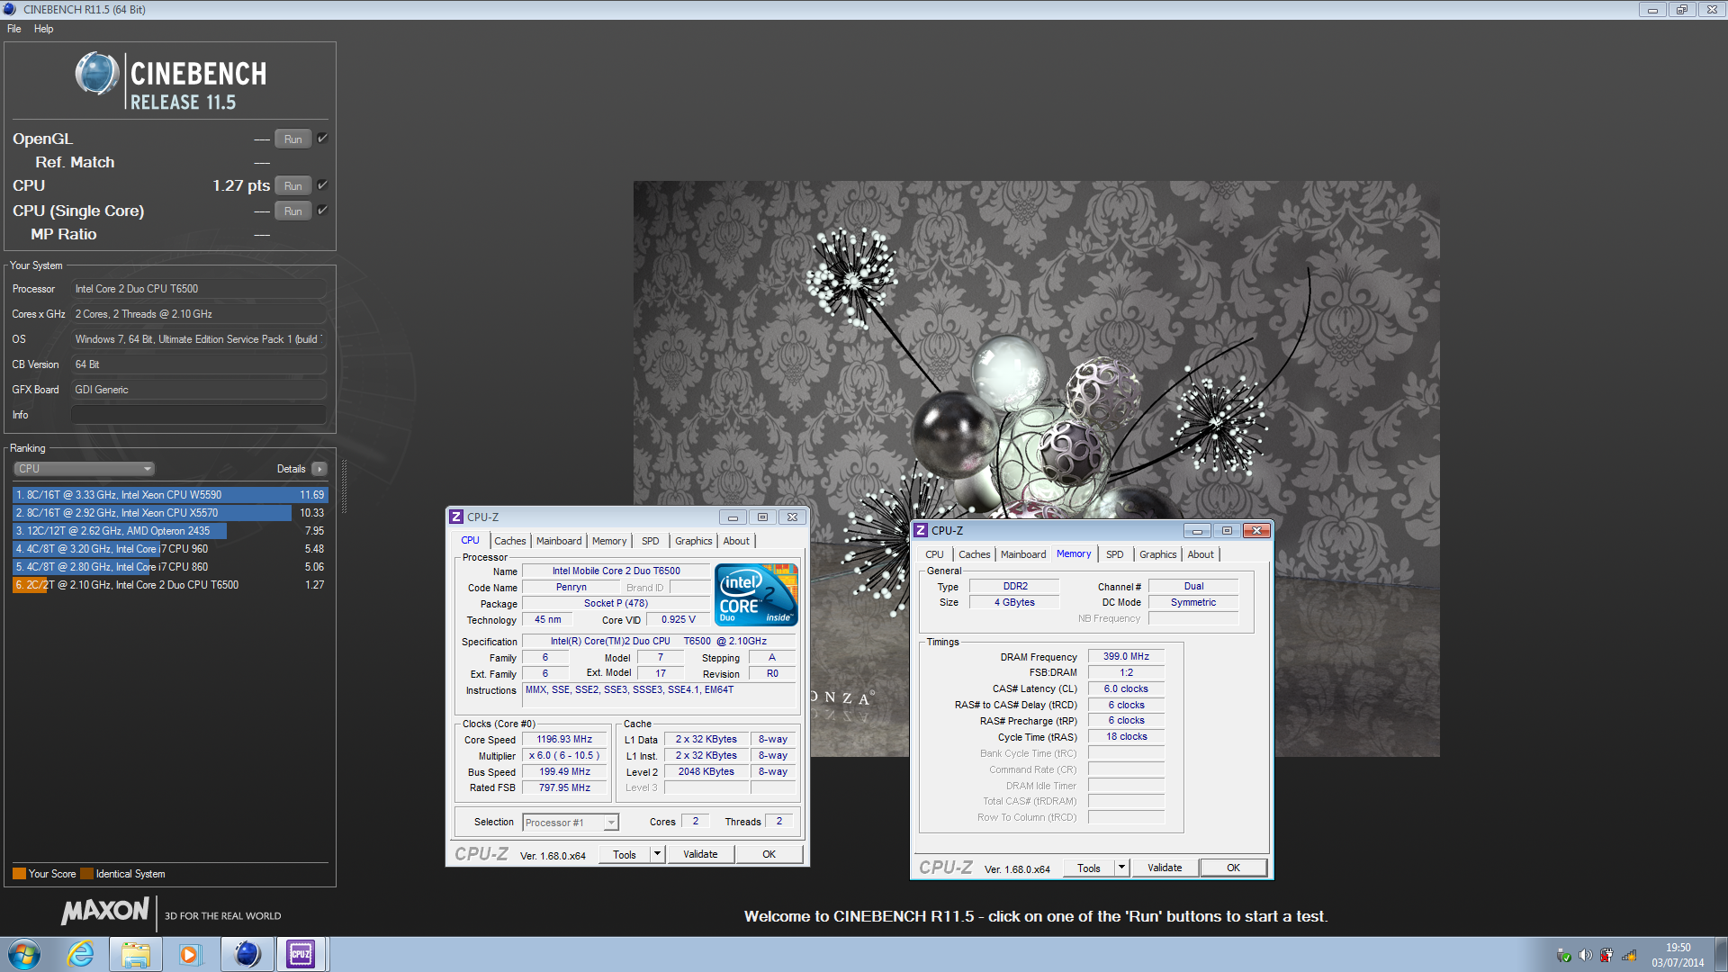Click the Maxon logo
This screenshot has width=1728, height=972.
click(105, 912)
